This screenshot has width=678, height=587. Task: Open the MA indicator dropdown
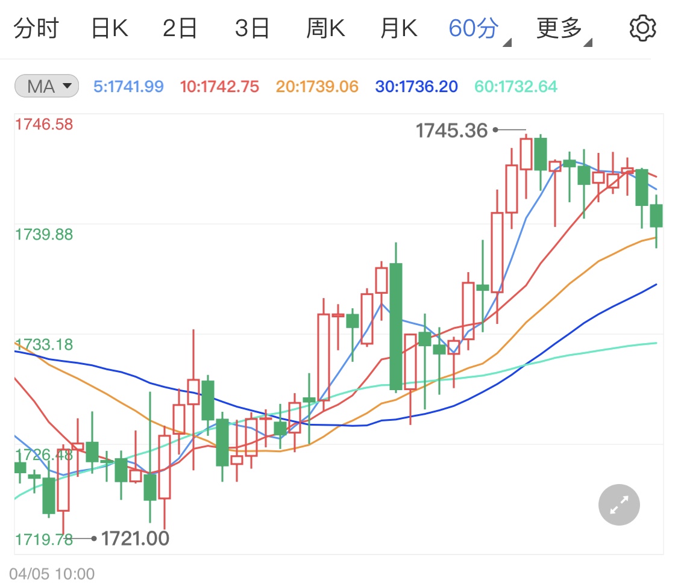tap(46, 86)
